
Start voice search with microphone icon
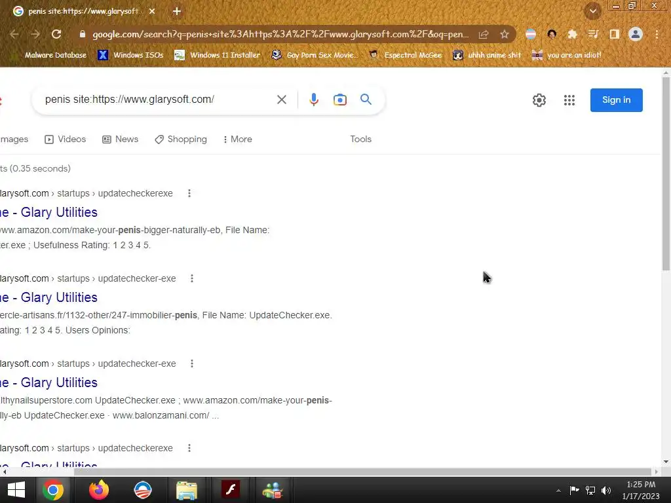(314, 100)
